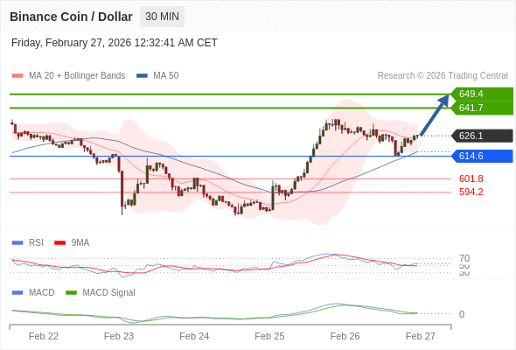The image size is (516, 350).
Task: Click the MA 20 + Bollinger Bands pink swatch
Action: [x=17, y=76]
